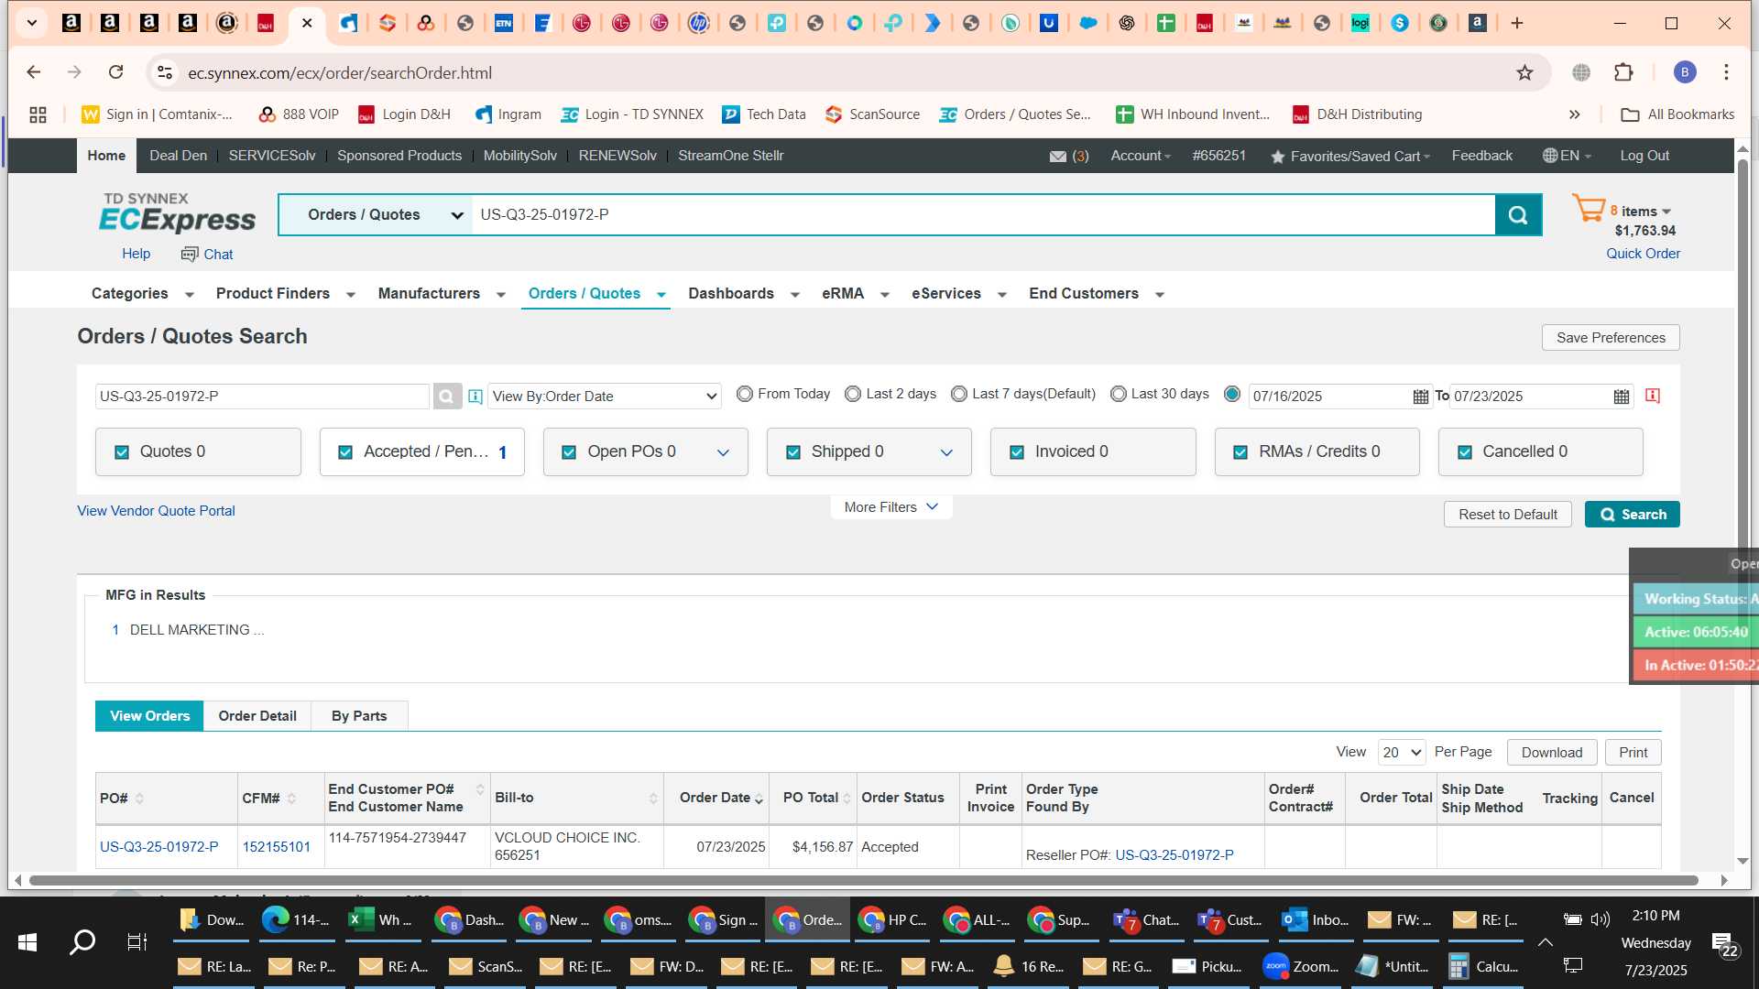
Task: Sort table by Bill-to column arrows
Action: (653, 799)
